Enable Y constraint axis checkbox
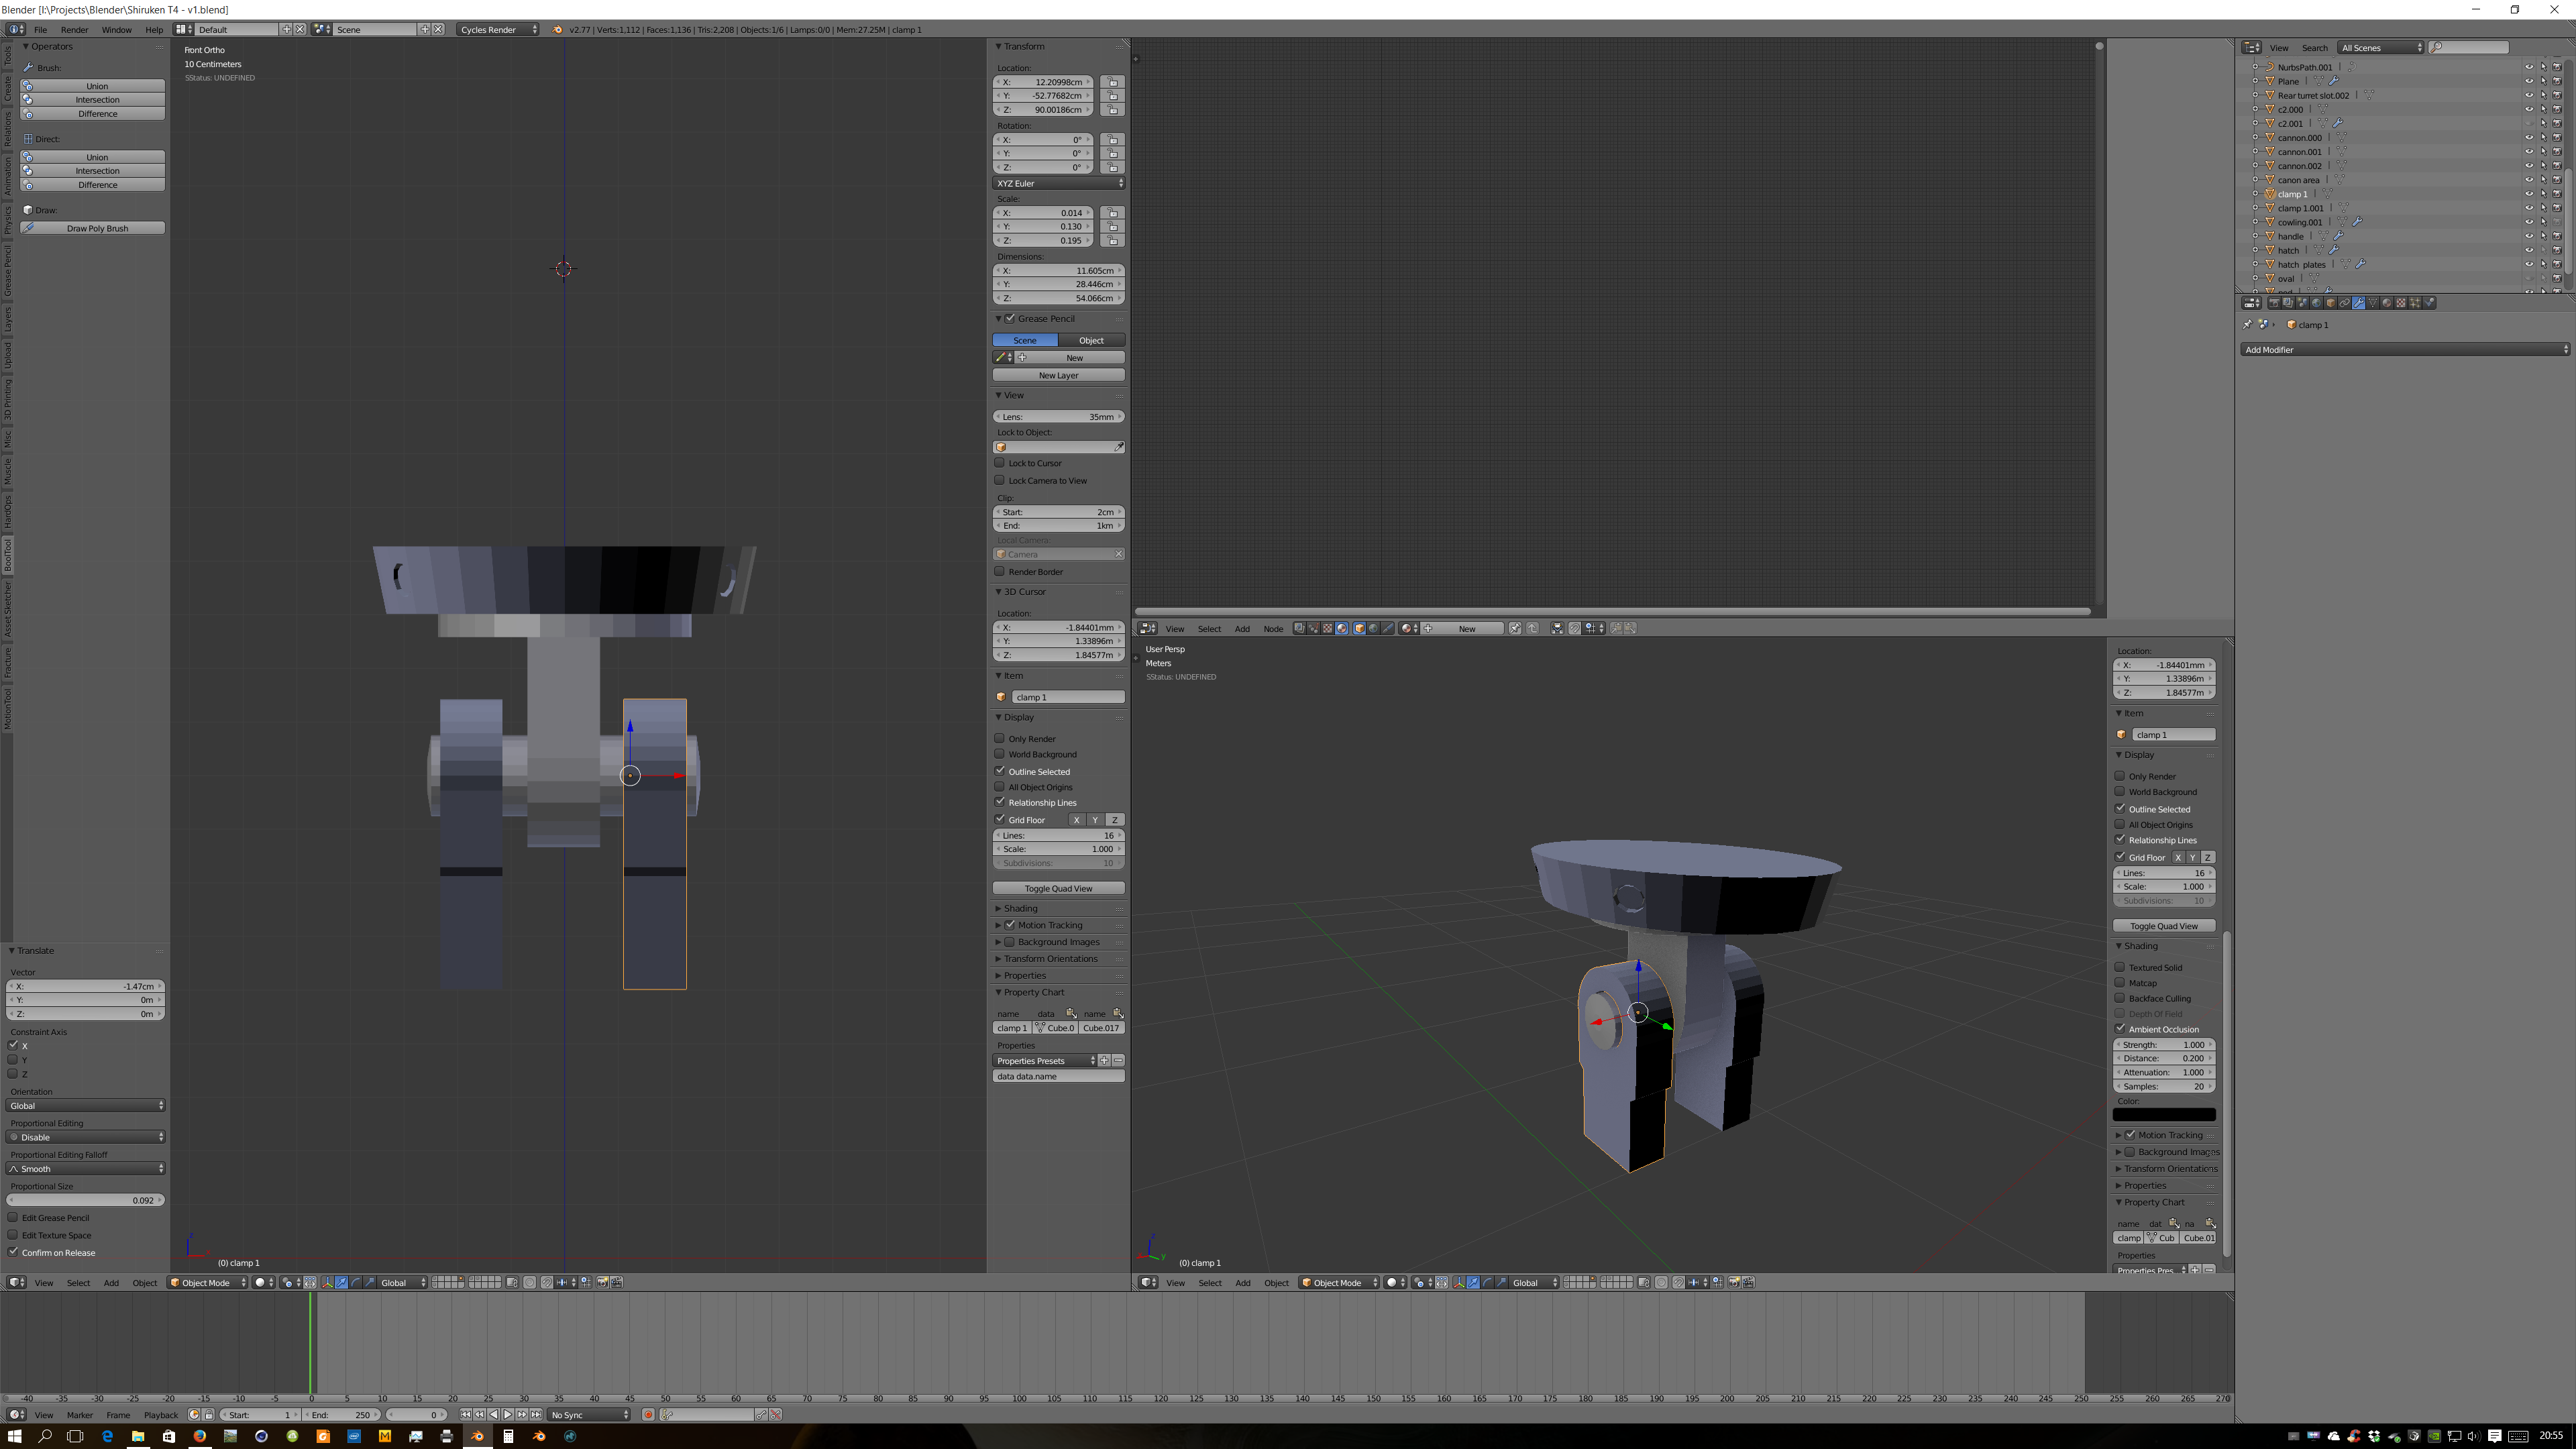2576x1449 pixels. [x=13, y=1059]
